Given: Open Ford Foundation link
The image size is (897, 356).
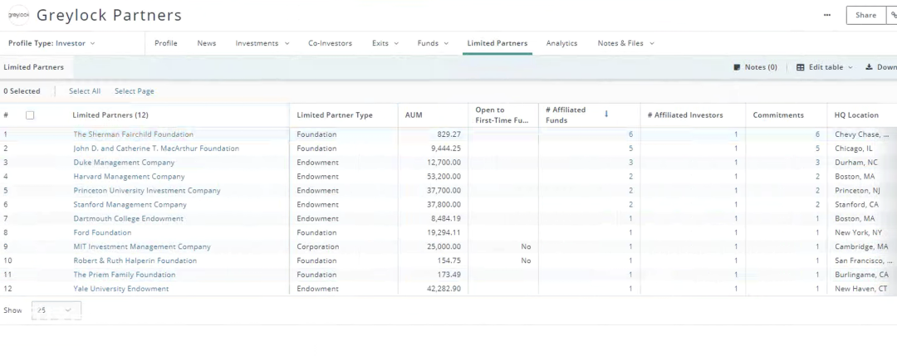Looking at the screenshot, I should click(102, 232).
